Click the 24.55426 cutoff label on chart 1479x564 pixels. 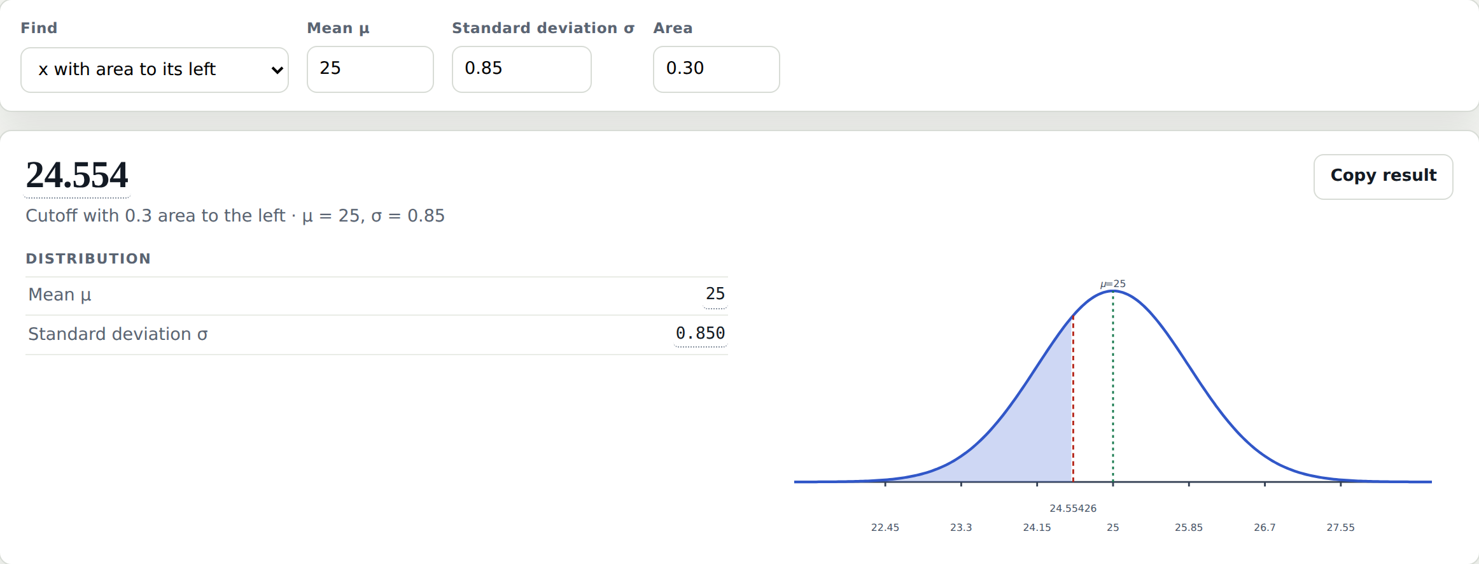coord(1073,508)
